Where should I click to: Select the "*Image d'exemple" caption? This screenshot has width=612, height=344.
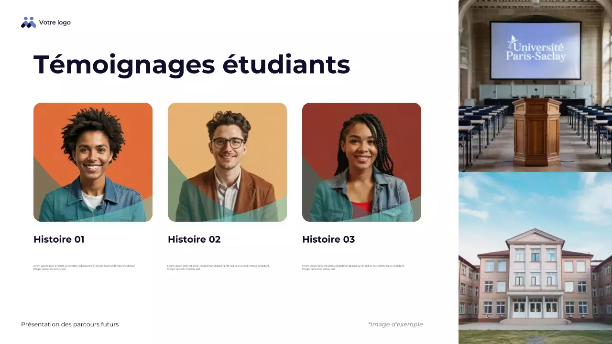tap(395, 324)
